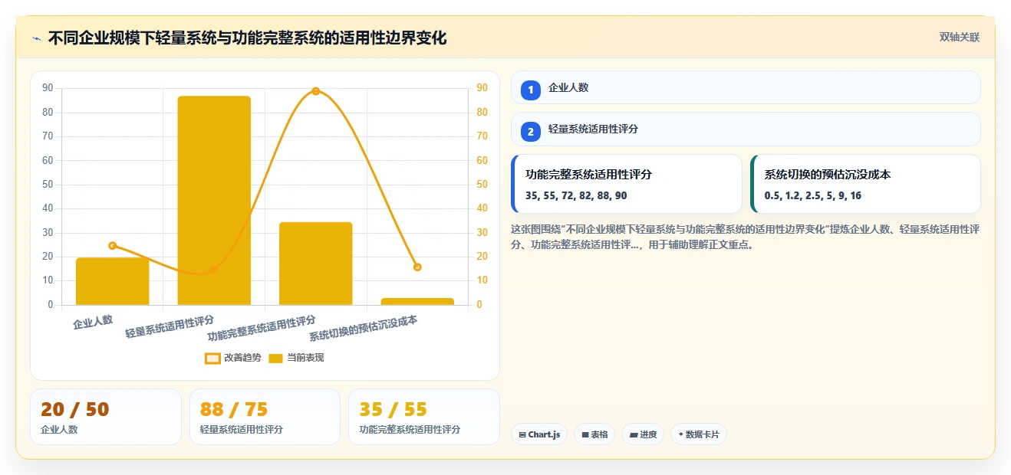This screenshot has width=1011, height=475.
Task: Click the x-axis label 系统切换的预估沉没成本
Action: (364, 328)
